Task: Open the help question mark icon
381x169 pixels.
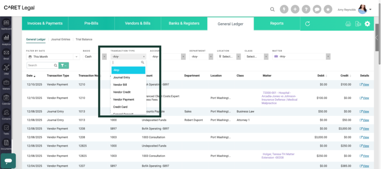Action: 306,9
